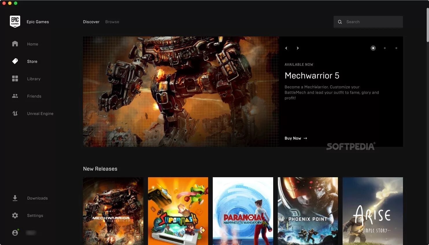Open Home in the sidebar
The height and width of the screenshot is (245, 429).
[x=33, y=44]
